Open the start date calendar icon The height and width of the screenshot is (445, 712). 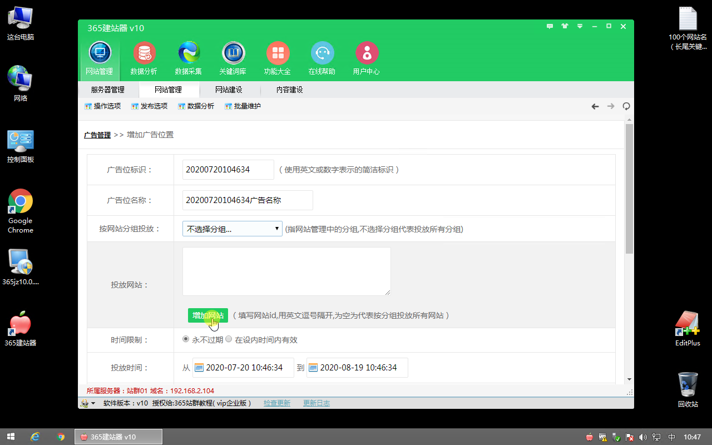click(199, 368)
